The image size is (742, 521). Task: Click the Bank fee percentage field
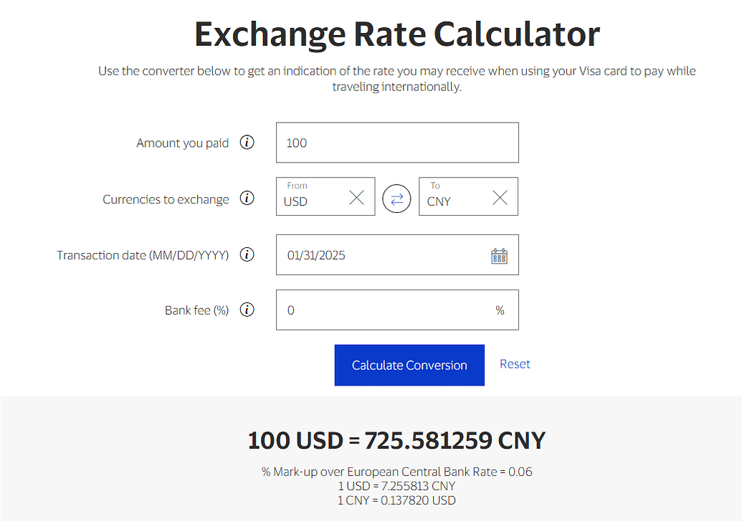387,310
